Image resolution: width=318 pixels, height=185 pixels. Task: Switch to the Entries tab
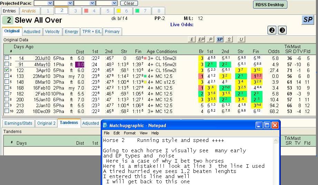pyautogui.click(x=10, y=11)
